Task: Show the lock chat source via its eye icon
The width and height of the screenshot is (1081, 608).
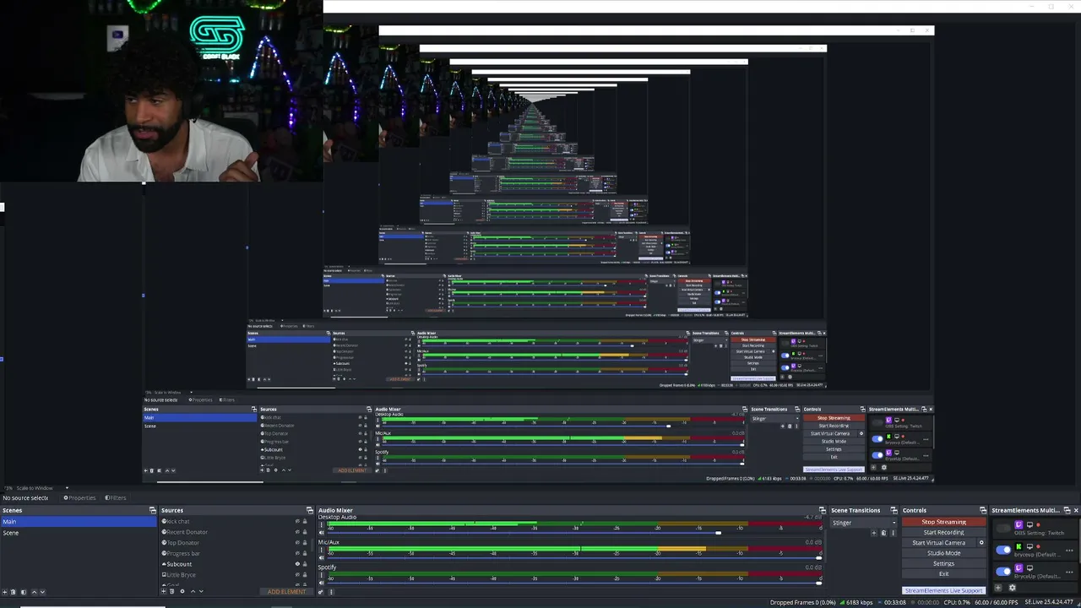Action: coord(297,521)
